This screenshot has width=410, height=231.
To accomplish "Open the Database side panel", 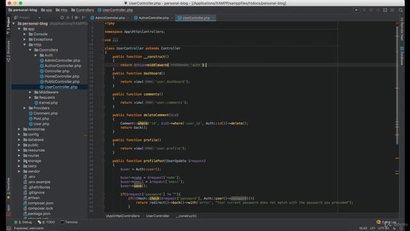I will tap(402, 56).
